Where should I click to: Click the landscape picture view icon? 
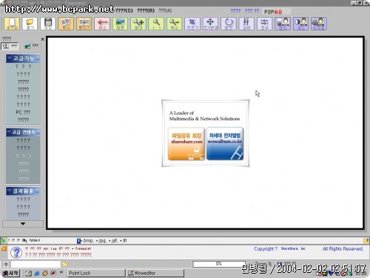pyautogui.click(x=120, y=24)
